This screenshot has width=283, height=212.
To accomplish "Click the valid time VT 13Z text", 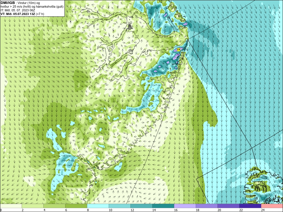I will pyautogui.click(x=22, y=14).
